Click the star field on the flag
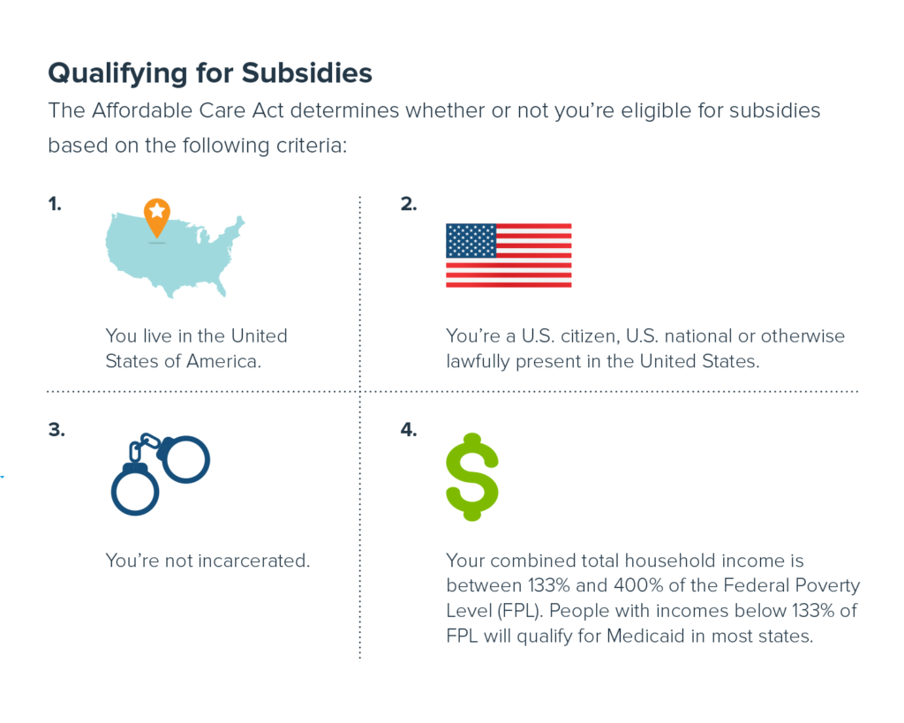Viewport: 904px width, 723px height. click(x=471, y=240)
